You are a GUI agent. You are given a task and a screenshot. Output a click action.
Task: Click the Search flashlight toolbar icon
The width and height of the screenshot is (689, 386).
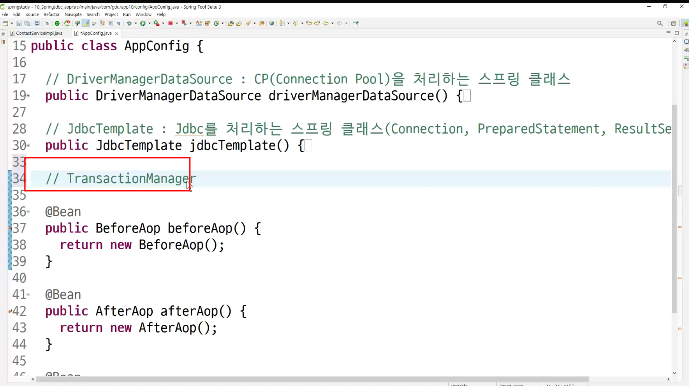pyautogui.click(x=248, y=23)
